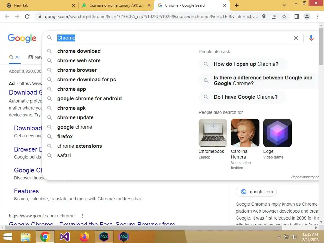Switch to the Скачать Chrome Canary APK tab

pyautogui.click(x=117, y=5)
